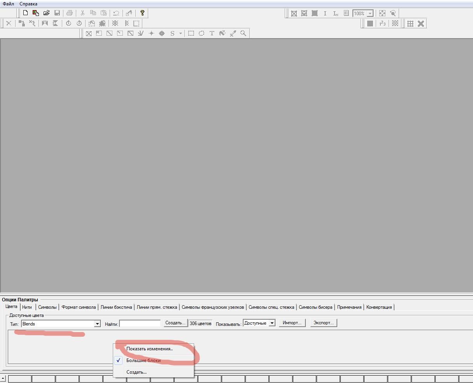Select the magnifying glass Zoom tool

[243, 33]
